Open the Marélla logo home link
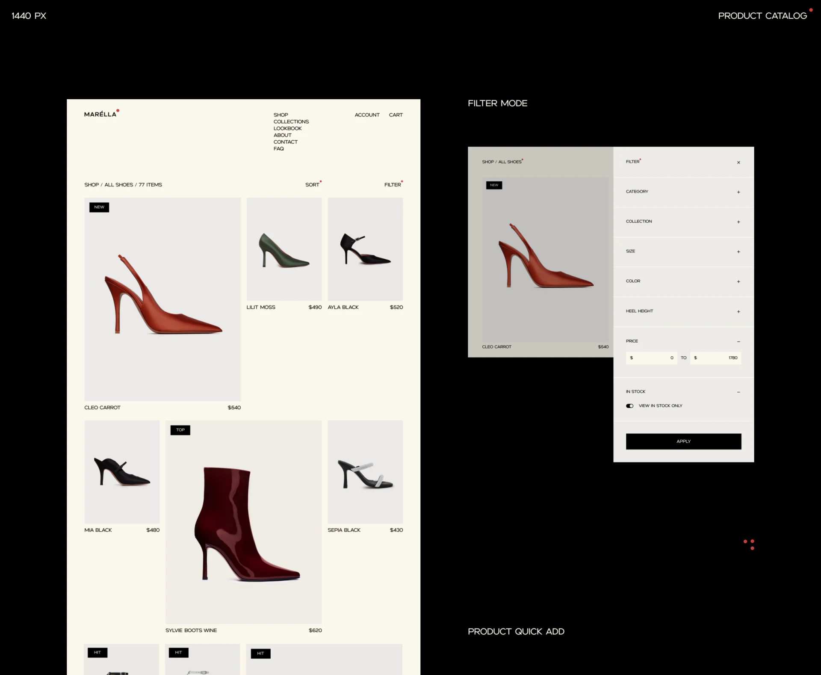Image resolution: width=821 pixels, height=675 pixels. [x=101, y=114]
